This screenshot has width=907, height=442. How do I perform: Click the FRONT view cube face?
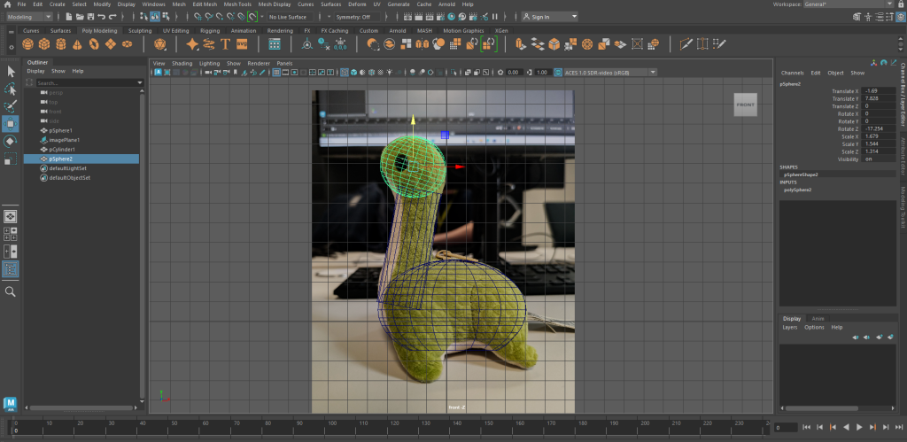(x=745, y=105)
